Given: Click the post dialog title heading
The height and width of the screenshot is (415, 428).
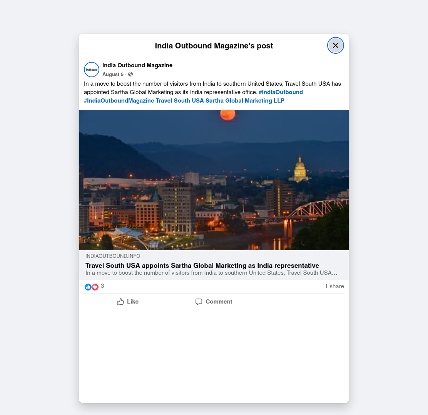Looking at the screenshot, I should click(x=214, y=45).
